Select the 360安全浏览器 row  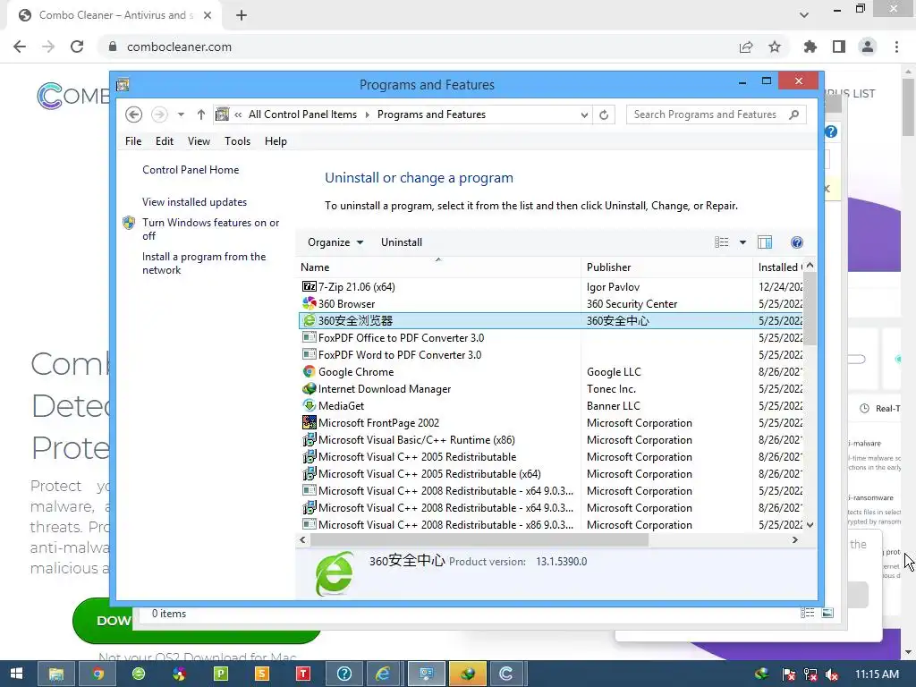pyautogui.click(x=551, y=321)
